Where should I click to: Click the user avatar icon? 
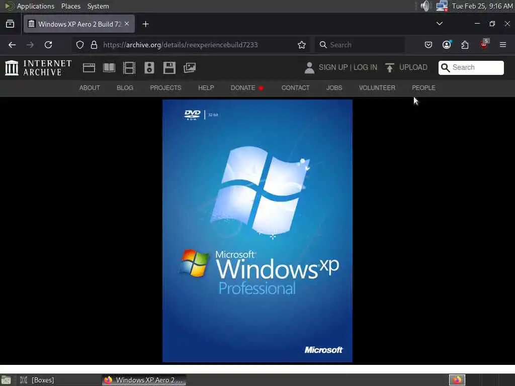pyautogui.click(x=309, y=68)
